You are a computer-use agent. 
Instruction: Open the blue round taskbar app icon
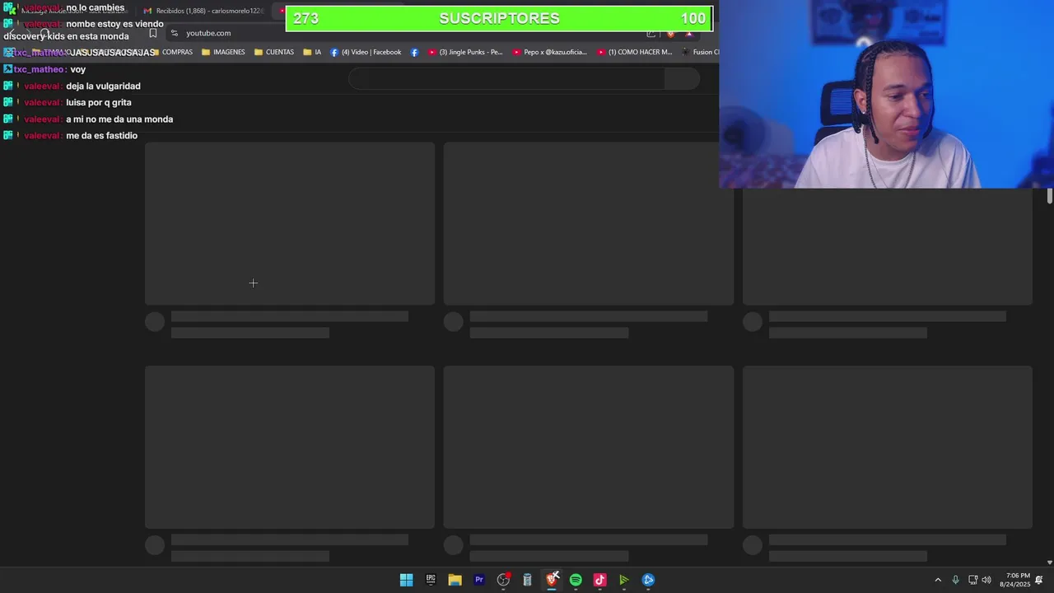click(x=648, y=580)
